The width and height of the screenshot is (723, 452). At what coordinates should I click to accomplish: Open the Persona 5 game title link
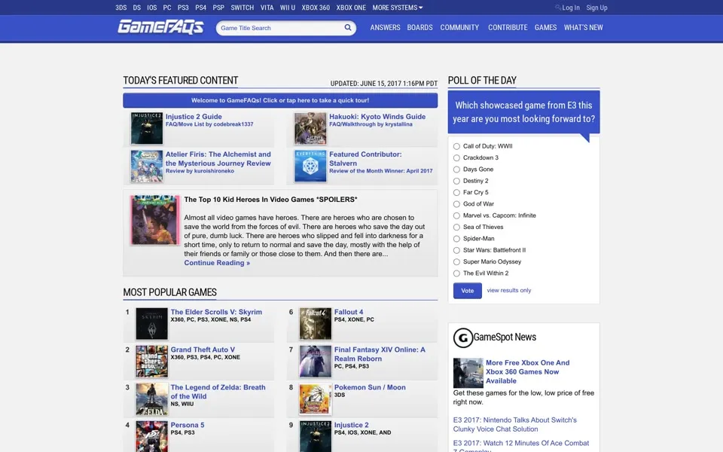[188, 425]
